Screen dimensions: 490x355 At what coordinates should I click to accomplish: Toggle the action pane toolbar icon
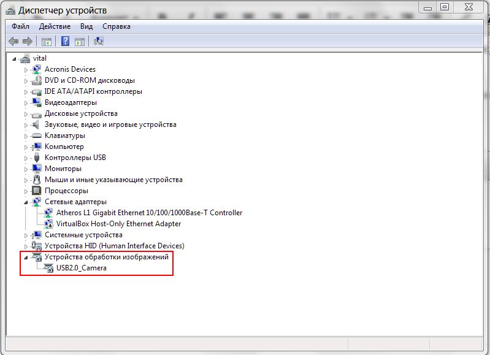point(80,41)
